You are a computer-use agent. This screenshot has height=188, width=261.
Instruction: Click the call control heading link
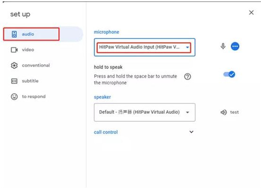click(x=106, y=132)
